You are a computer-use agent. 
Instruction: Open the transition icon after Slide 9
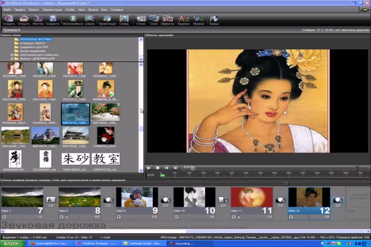pyautogui.click(x=165, y=200)
